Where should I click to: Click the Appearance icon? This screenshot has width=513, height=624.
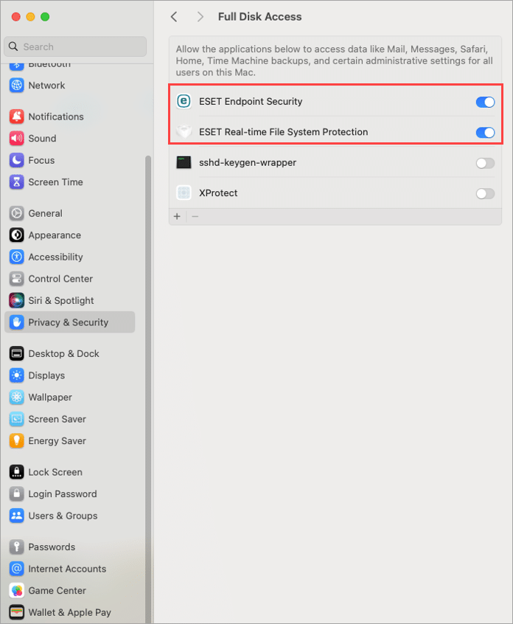[17, 235]
